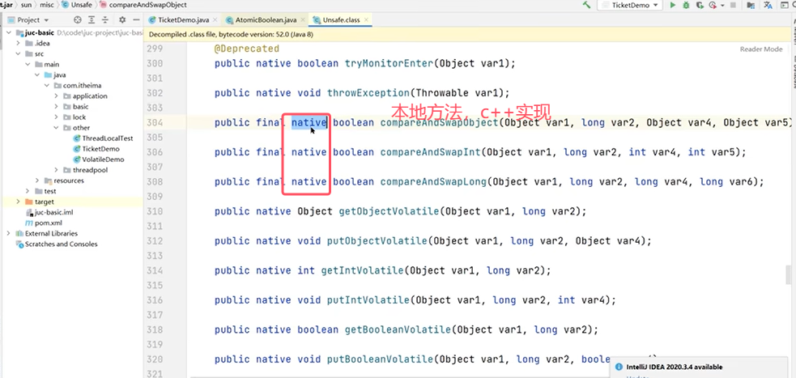
Task: Expand the resources folder
Action: [37, 181]
